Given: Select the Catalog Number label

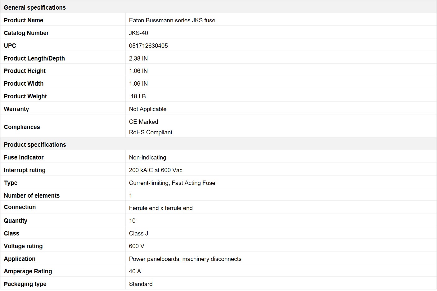Looking at the screenshot, I should [x=26, y=33].
